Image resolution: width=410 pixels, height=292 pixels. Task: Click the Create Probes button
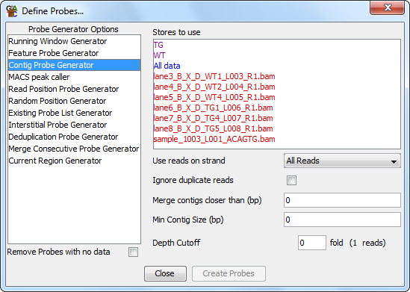tap(229, 273)
